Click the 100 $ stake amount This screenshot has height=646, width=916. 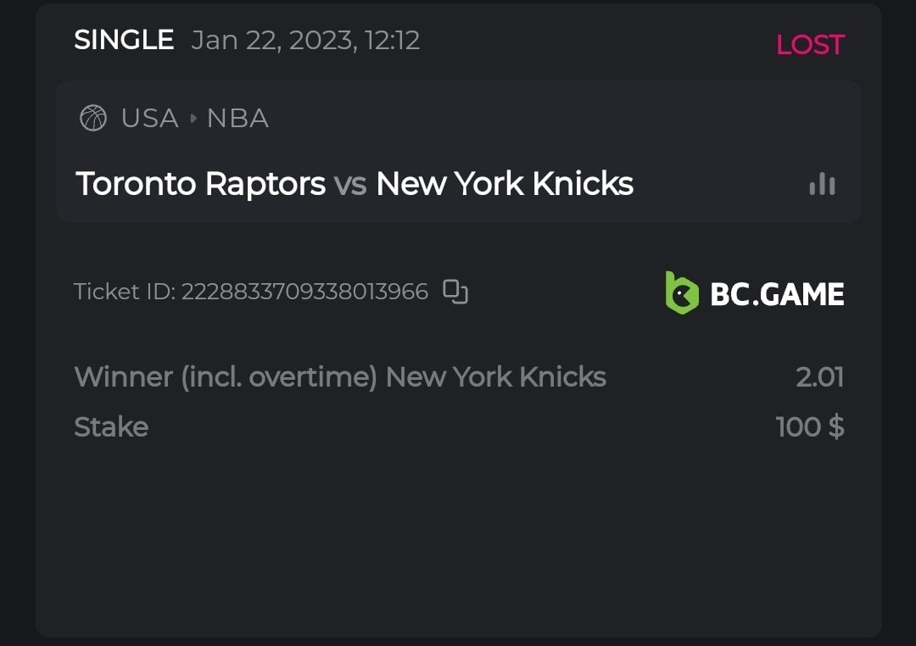point(809,426)
